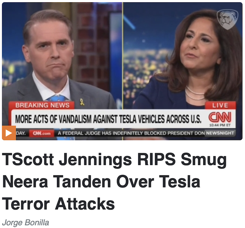The width and height of the screenshot is (245, 228).
Task: Click 'Neera Tanden Over Tesla' headline line
Action: [101, 182]
